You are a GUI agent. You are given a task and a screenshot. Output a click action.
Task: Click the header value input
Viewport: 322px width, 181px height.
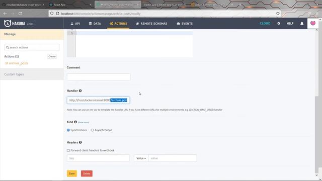(173, 158)
